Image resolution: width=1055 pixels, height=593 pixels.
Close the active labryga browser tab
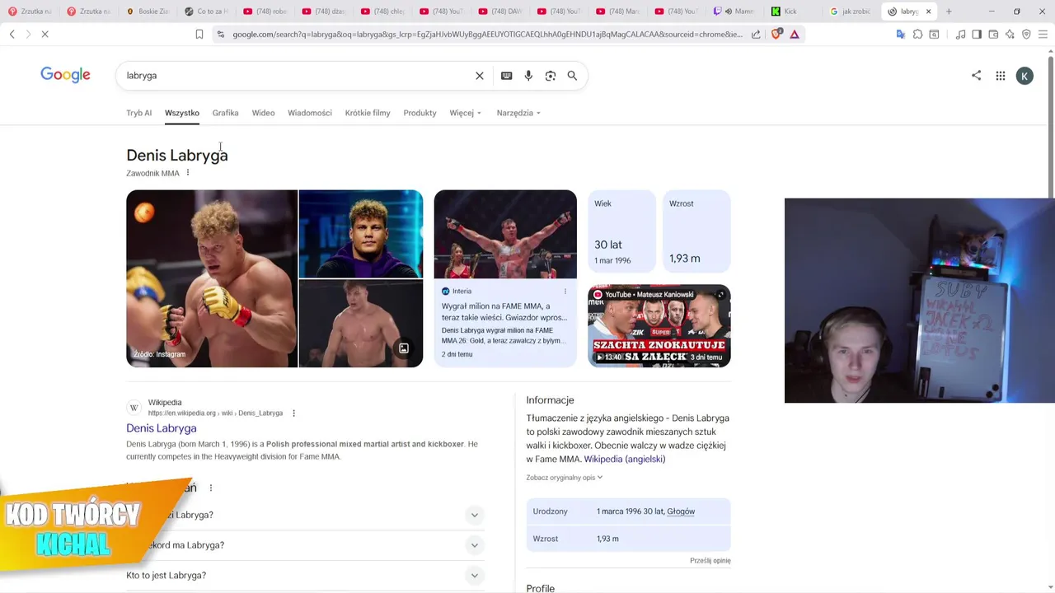point(929,12)
